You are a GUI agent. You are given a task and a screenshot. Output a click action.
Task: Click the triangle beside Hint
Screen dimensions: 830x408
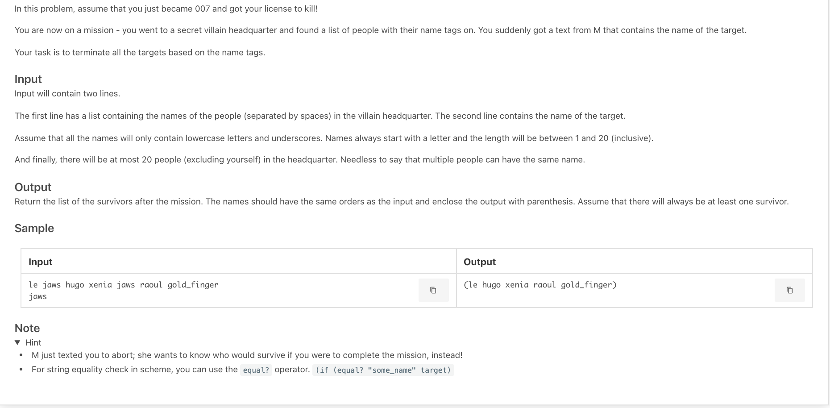click(x=18, y=342)
